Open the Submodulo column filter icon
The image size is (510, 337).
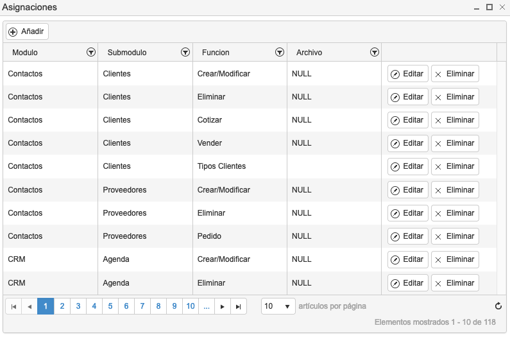[x=185, y=52]
